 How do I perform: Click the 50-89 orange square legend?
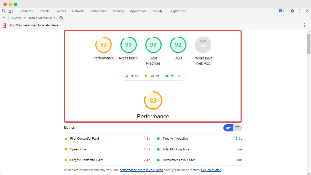[x=152, y=76]
